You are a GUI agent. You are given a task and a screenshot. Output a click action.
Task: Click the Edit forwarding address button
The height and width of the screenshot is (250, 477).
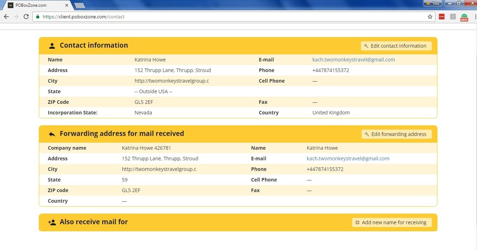click(397, 134)
